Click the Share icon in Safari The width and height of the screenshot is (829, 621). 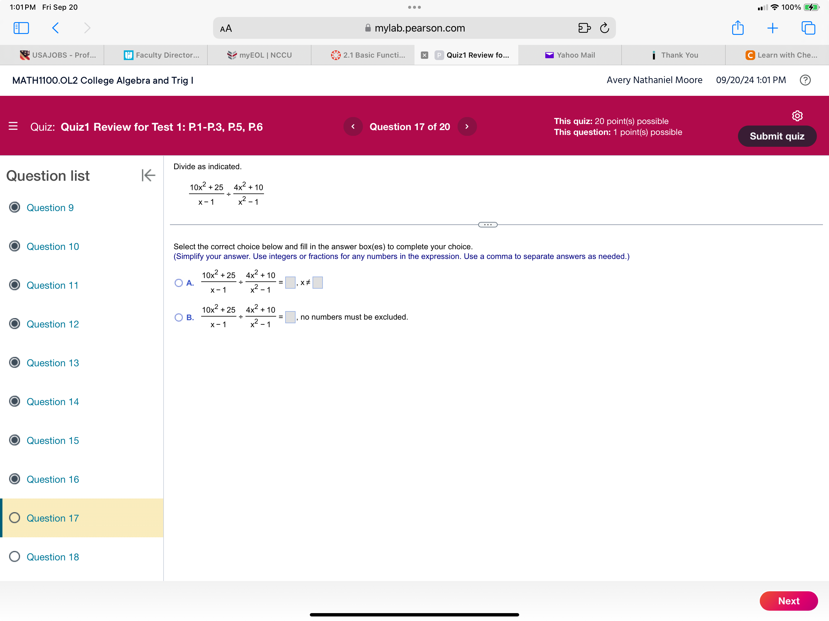pos(738,28)
